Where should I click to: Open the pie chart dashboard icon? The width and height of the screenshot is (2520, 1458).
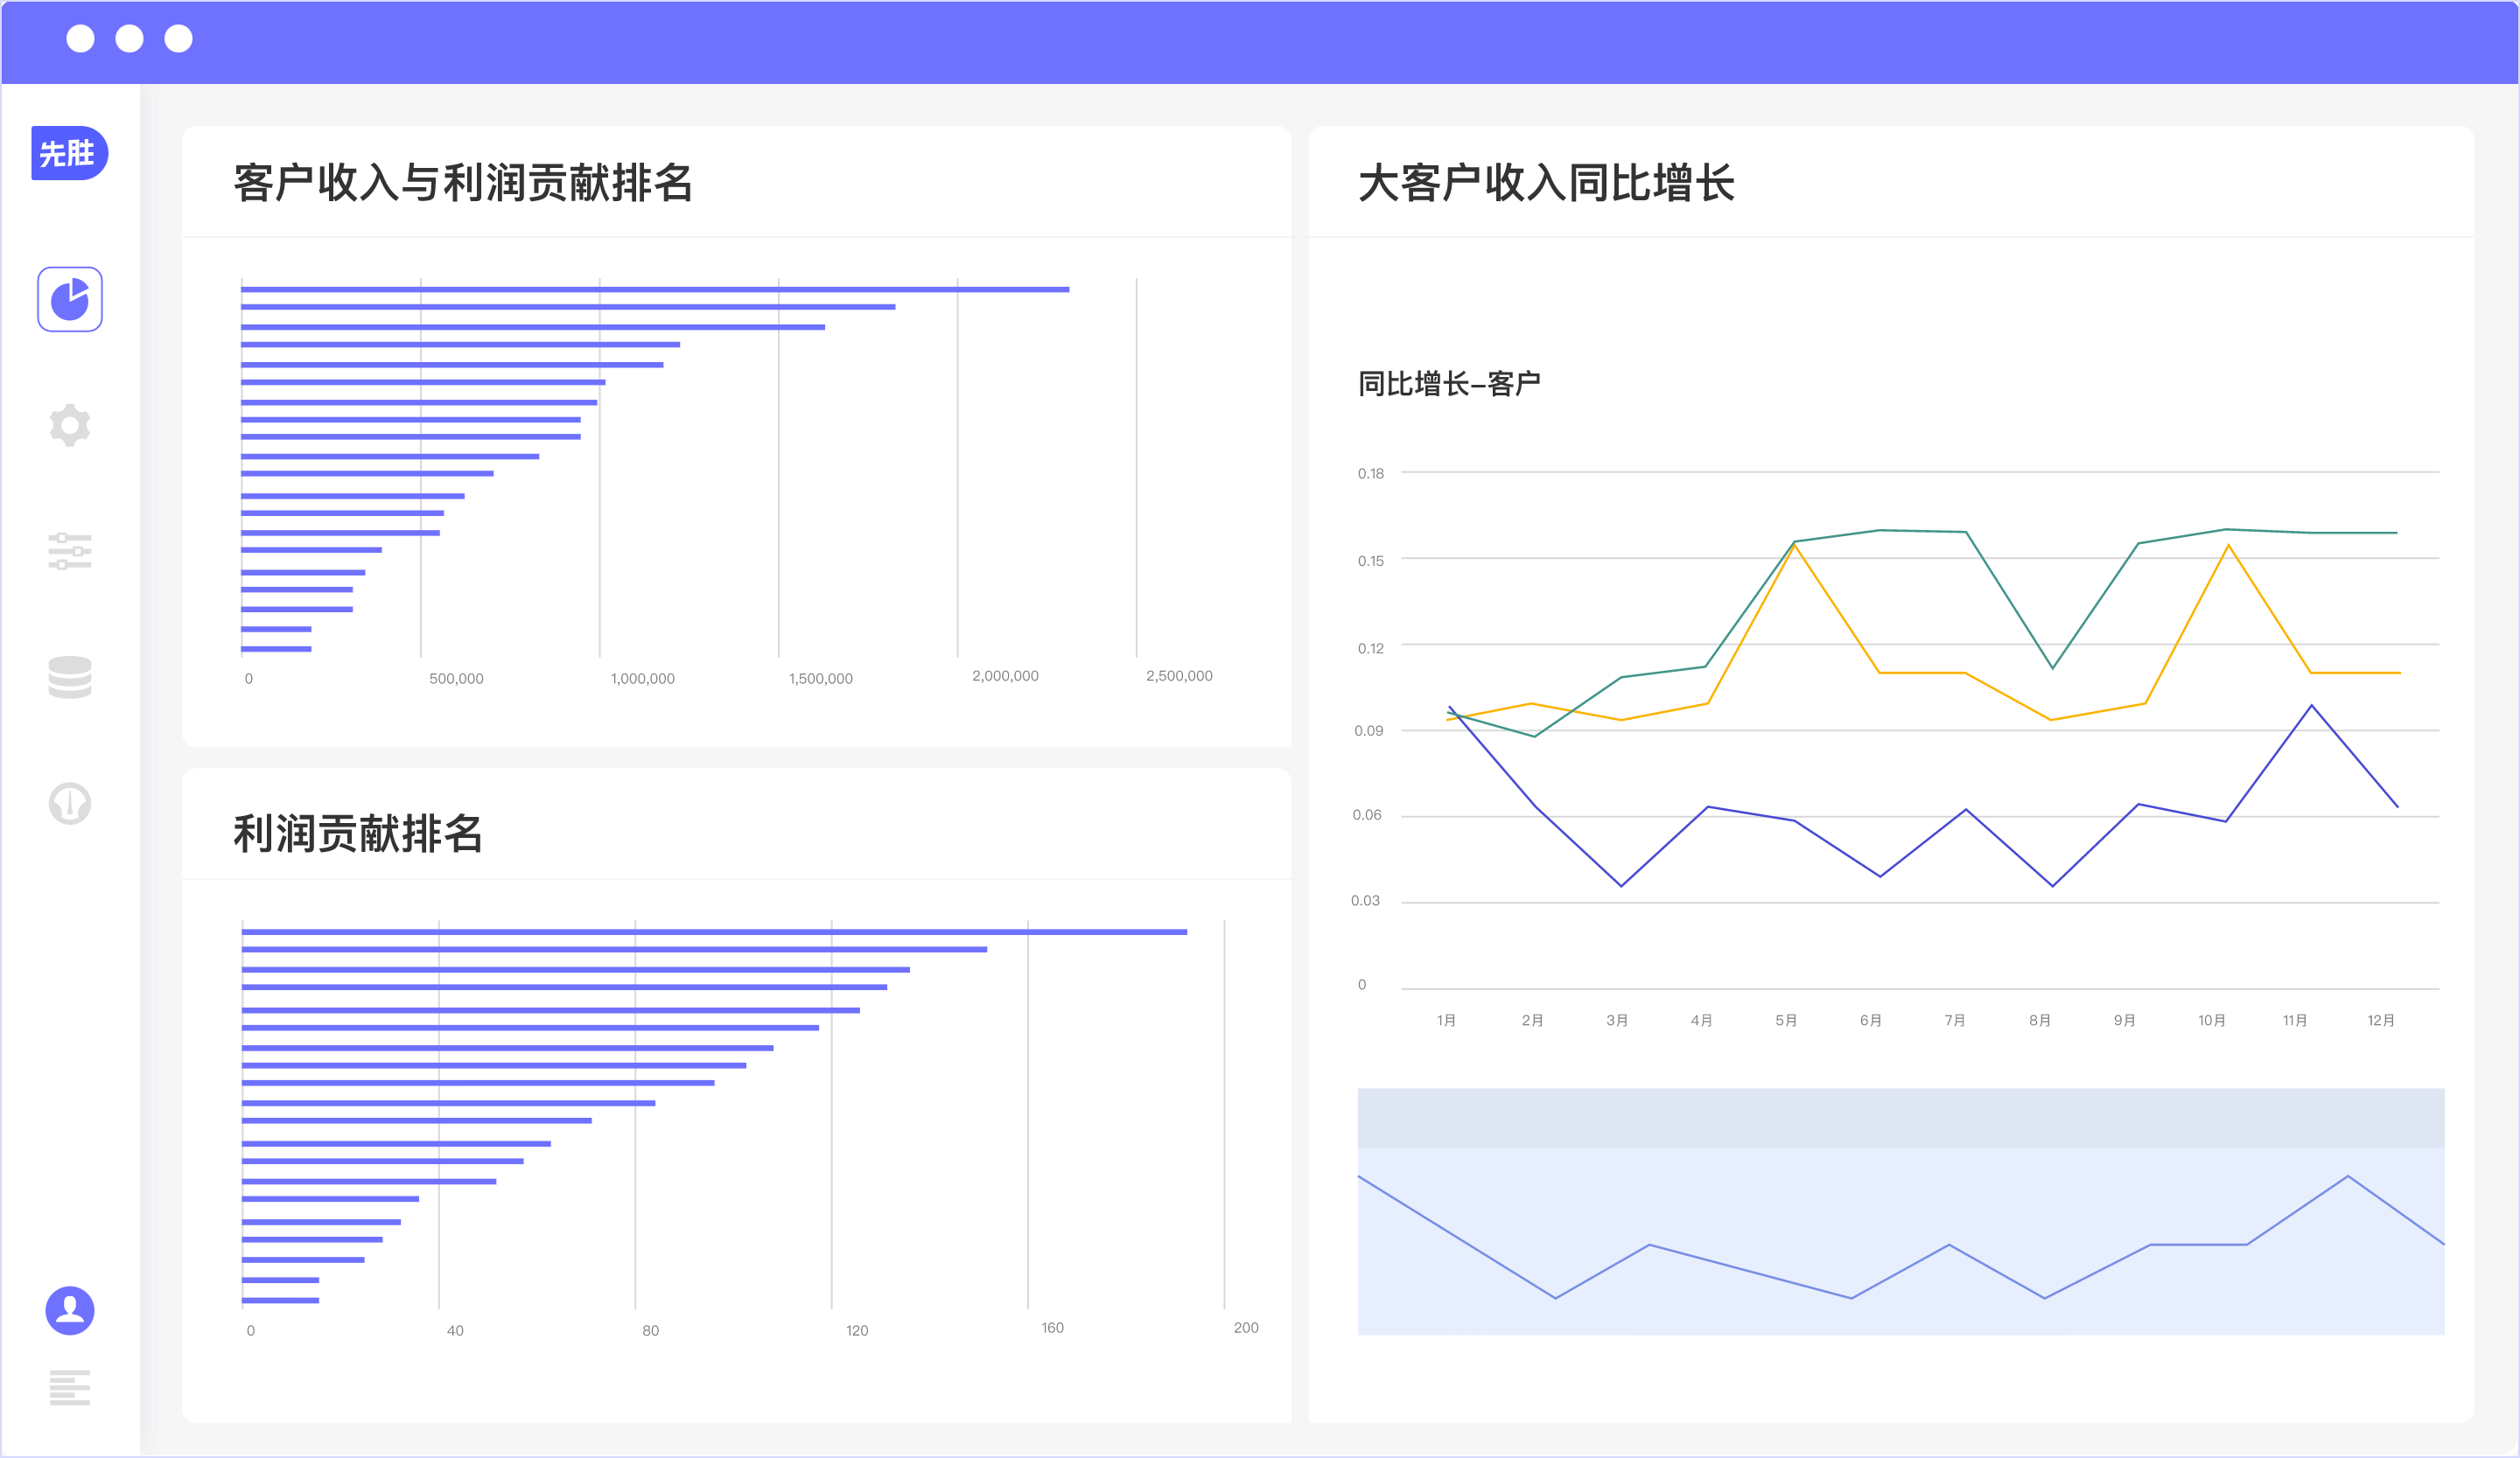coord(70,299)
